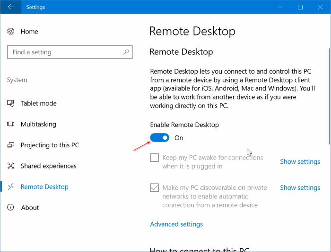
Task: Click the Tablet mode icon
Action: (x=10, y=103)
